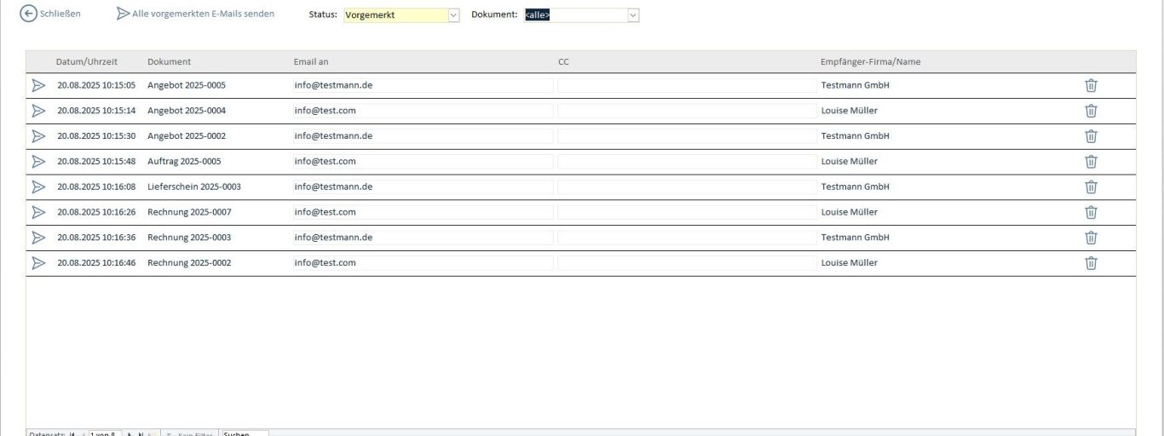Screen dimensions: 1164x436
Task: Send the Lieferschein 2025-0003 email
Action: coord(38,186)
